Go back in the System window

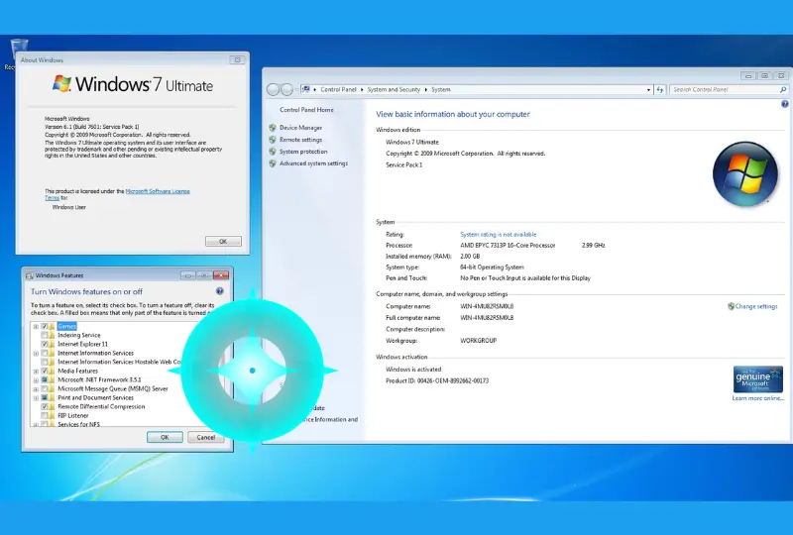(x=274, y=89)
